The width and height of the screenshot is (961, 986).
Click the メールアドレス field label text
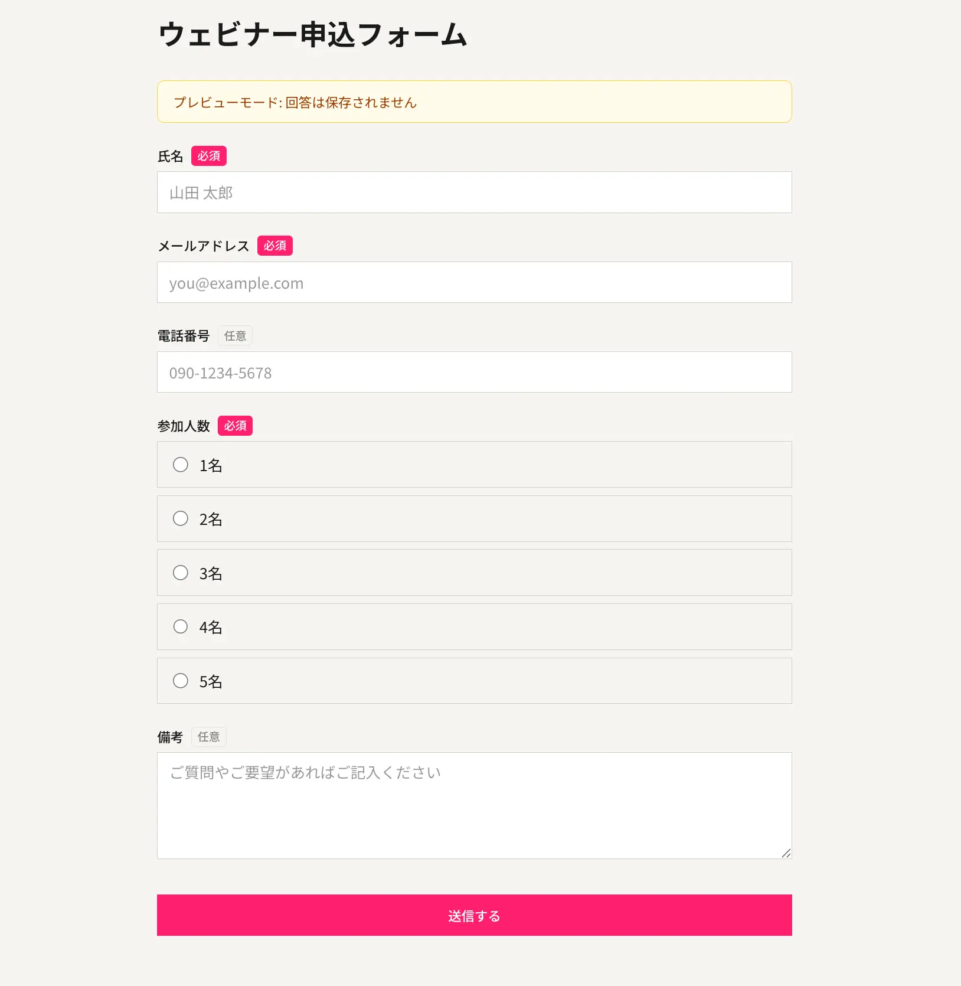(x=204, y=246)
